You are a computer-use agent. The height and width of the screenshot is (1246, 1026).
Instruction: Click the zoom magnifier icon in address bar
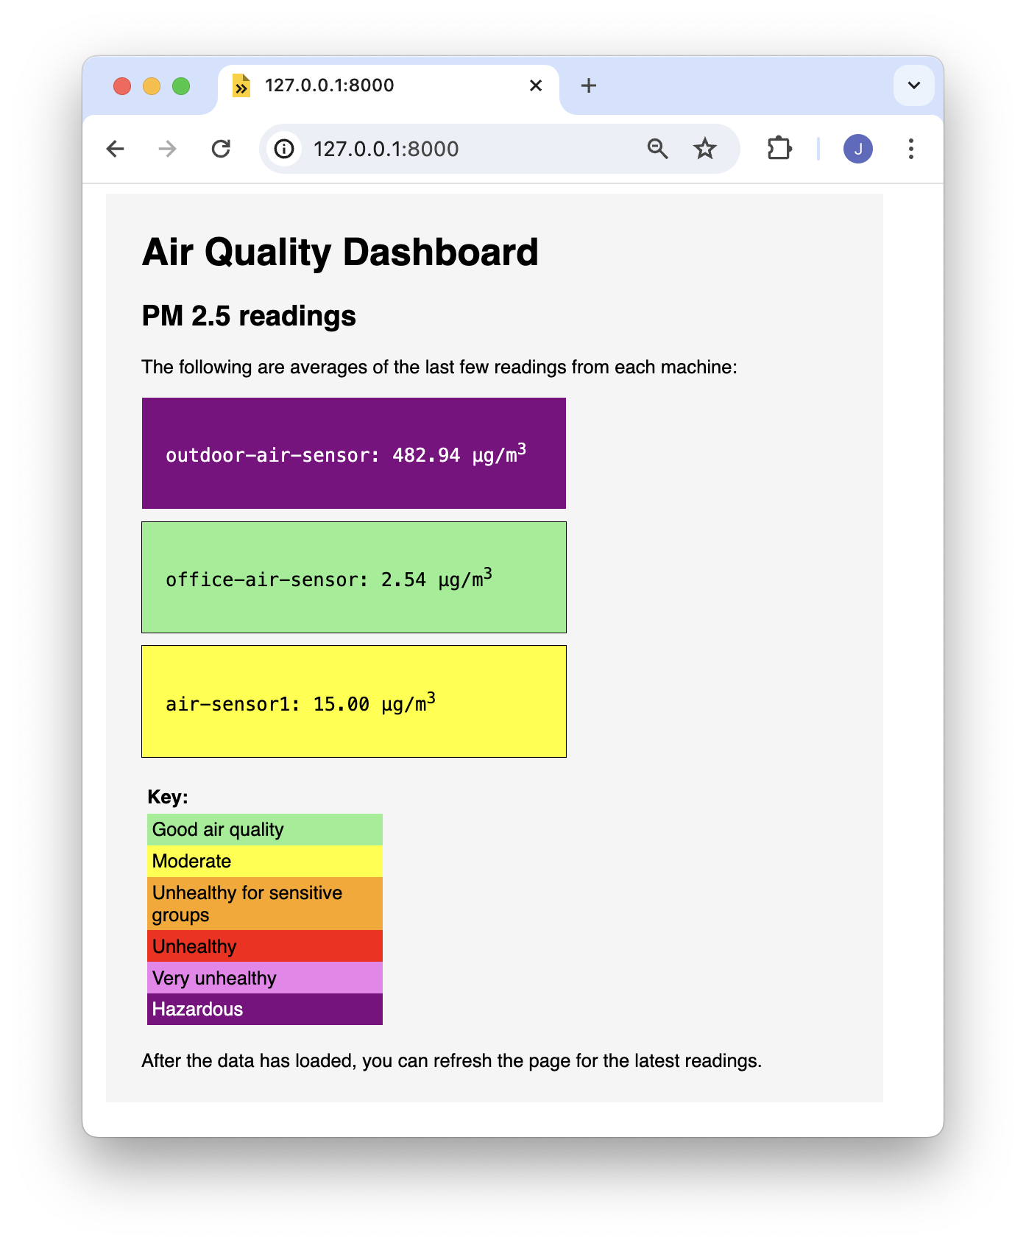(x=657, y=149)
